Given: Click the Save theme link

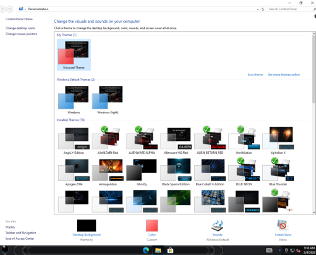Looking at the screenshot, I should (255, 75).
